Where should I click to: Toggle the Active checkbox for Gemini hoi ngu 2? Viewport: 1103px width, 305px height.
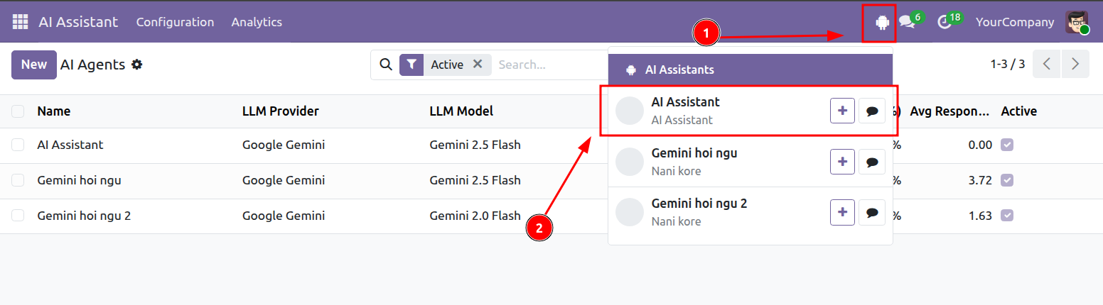click(1007, 216)
